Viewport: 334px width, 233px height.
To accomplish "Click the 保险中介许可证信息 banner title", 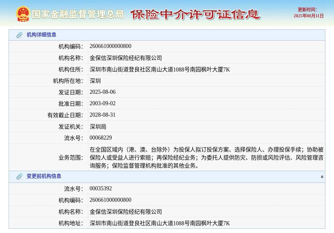I will tap(195, 15).
